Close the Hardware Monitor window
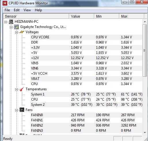The image size is (148, 141). pyautogui.click(x=142, y=2)
